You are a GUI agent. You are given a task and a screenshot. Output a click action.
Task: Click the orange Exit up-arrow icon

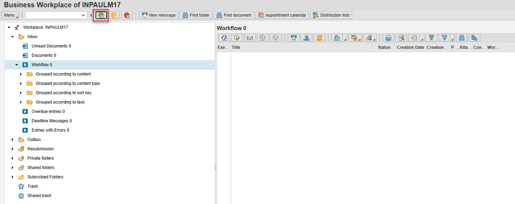pyautogui.click(x=114, y=15)
